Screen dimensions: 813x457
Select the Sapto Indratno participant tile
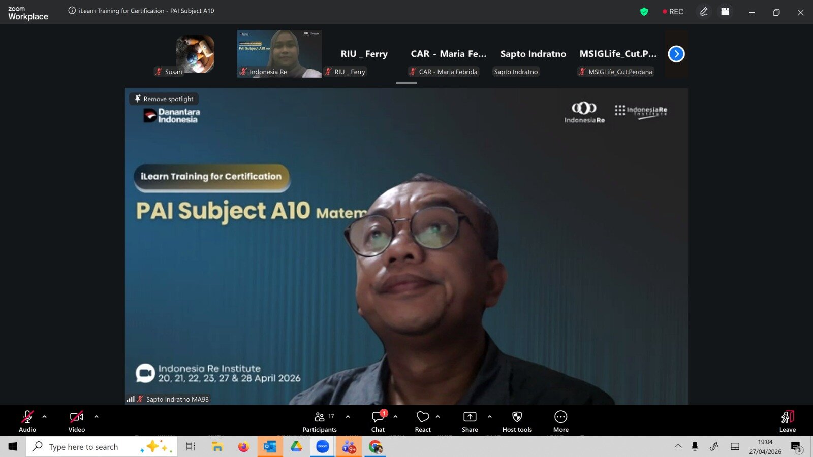tap(533, 54)
